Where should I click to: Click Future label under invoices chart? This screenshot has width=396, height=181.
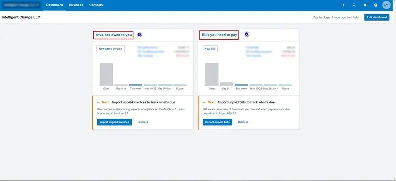coord(180,89)
